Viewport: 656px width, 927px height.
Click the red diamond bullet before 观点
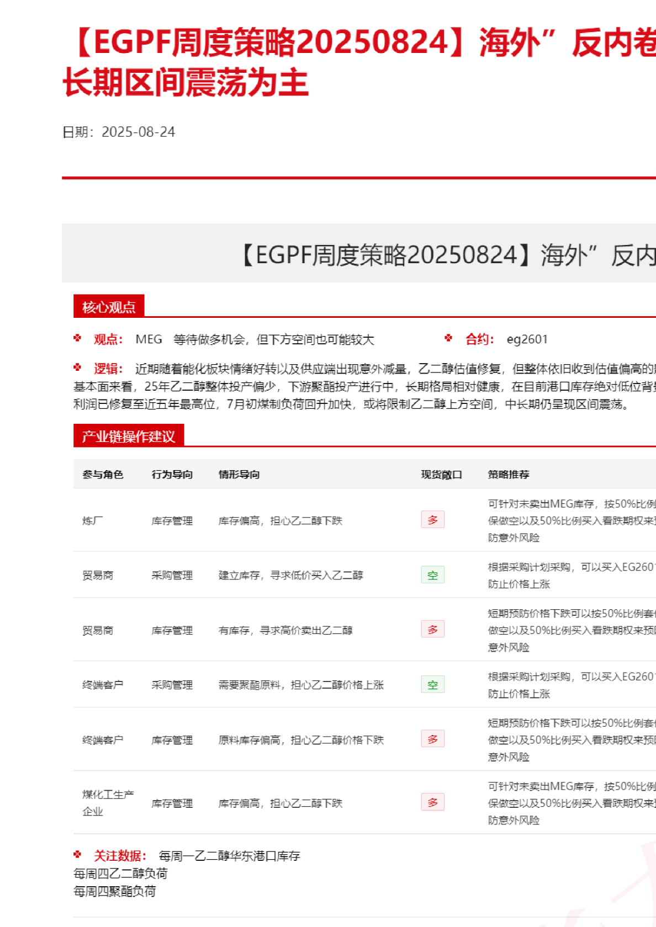point(77,338)
